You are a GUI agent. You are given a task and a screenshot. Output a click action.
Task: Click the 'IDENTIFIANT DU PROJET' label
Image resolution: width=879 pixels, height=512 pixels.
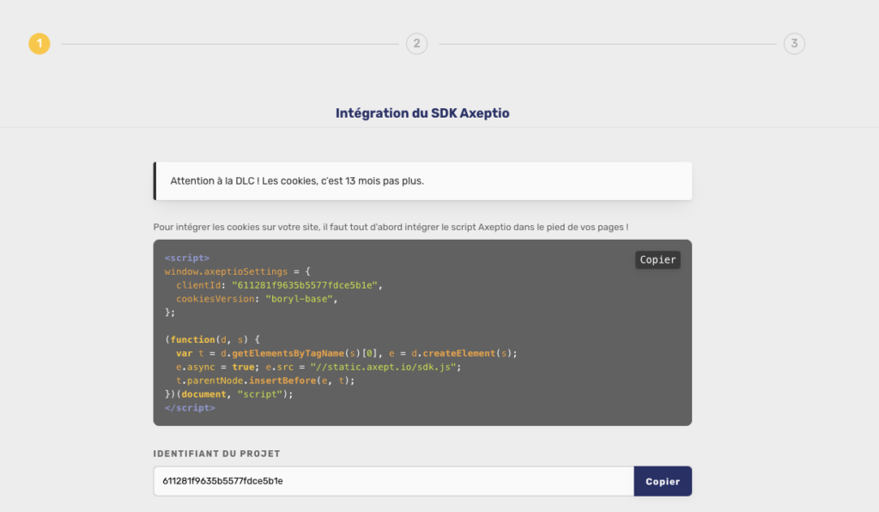click(x=216, y=454)
